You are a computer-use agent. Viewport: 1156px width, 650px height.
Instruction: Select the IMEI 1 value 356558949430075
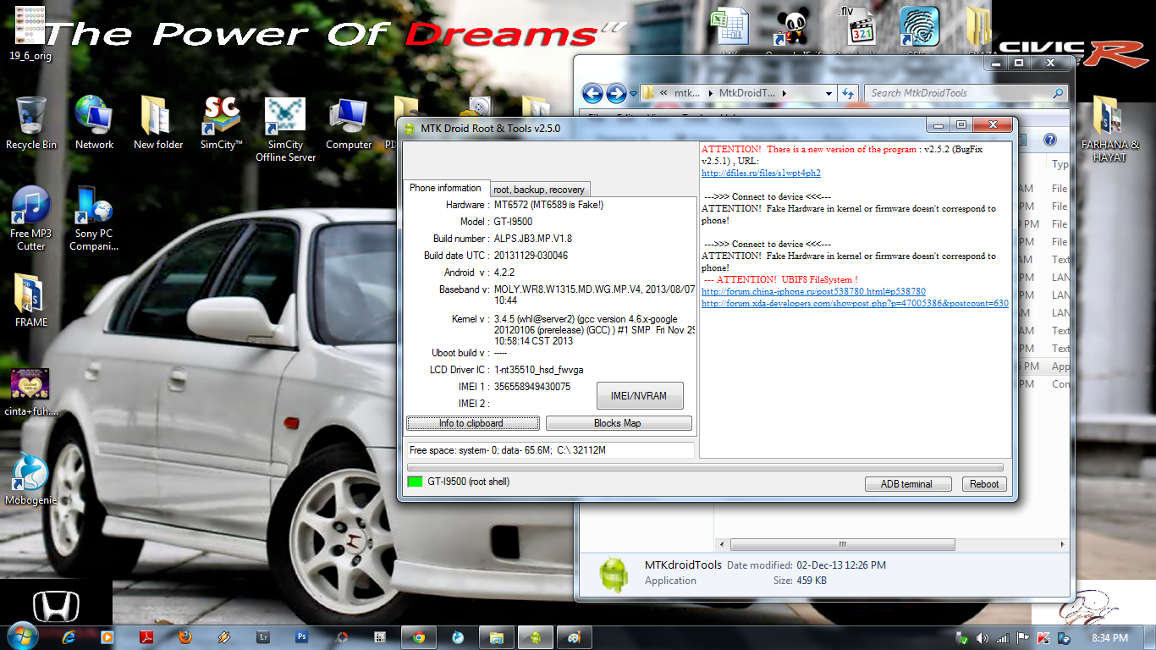point(532,387)
